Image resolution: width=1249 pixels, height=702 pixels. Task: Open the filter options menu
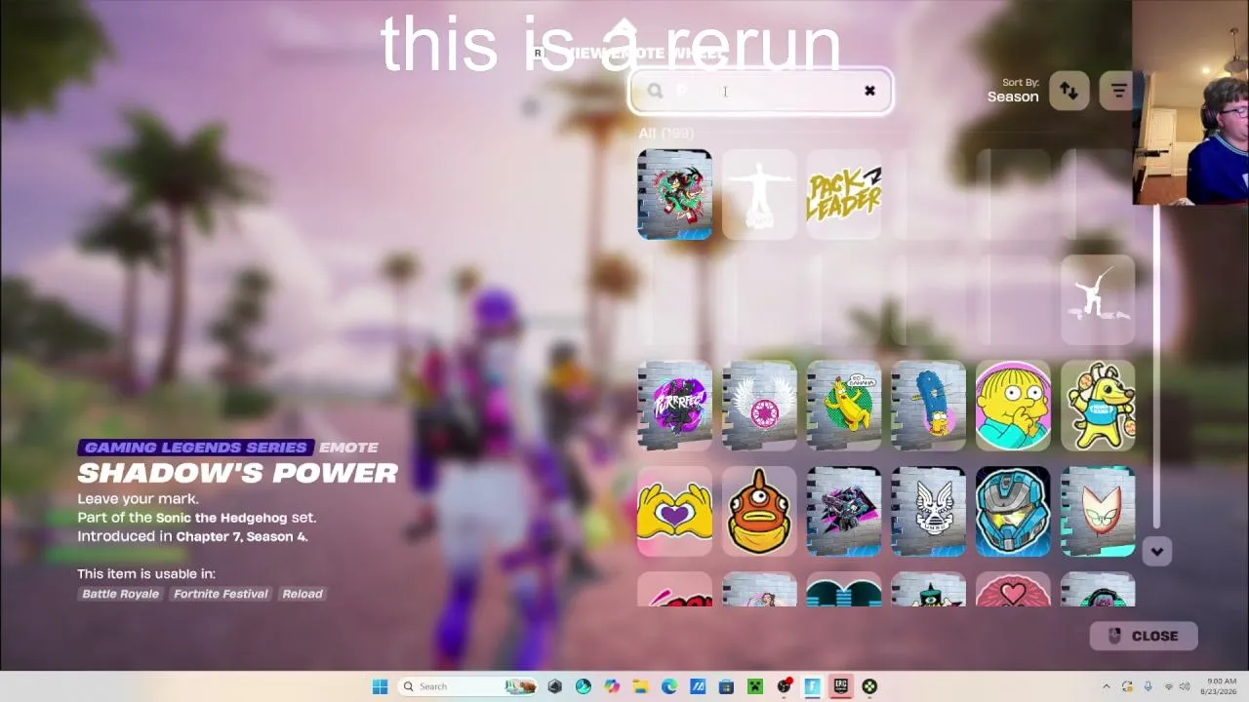(x=1118, y=91)
